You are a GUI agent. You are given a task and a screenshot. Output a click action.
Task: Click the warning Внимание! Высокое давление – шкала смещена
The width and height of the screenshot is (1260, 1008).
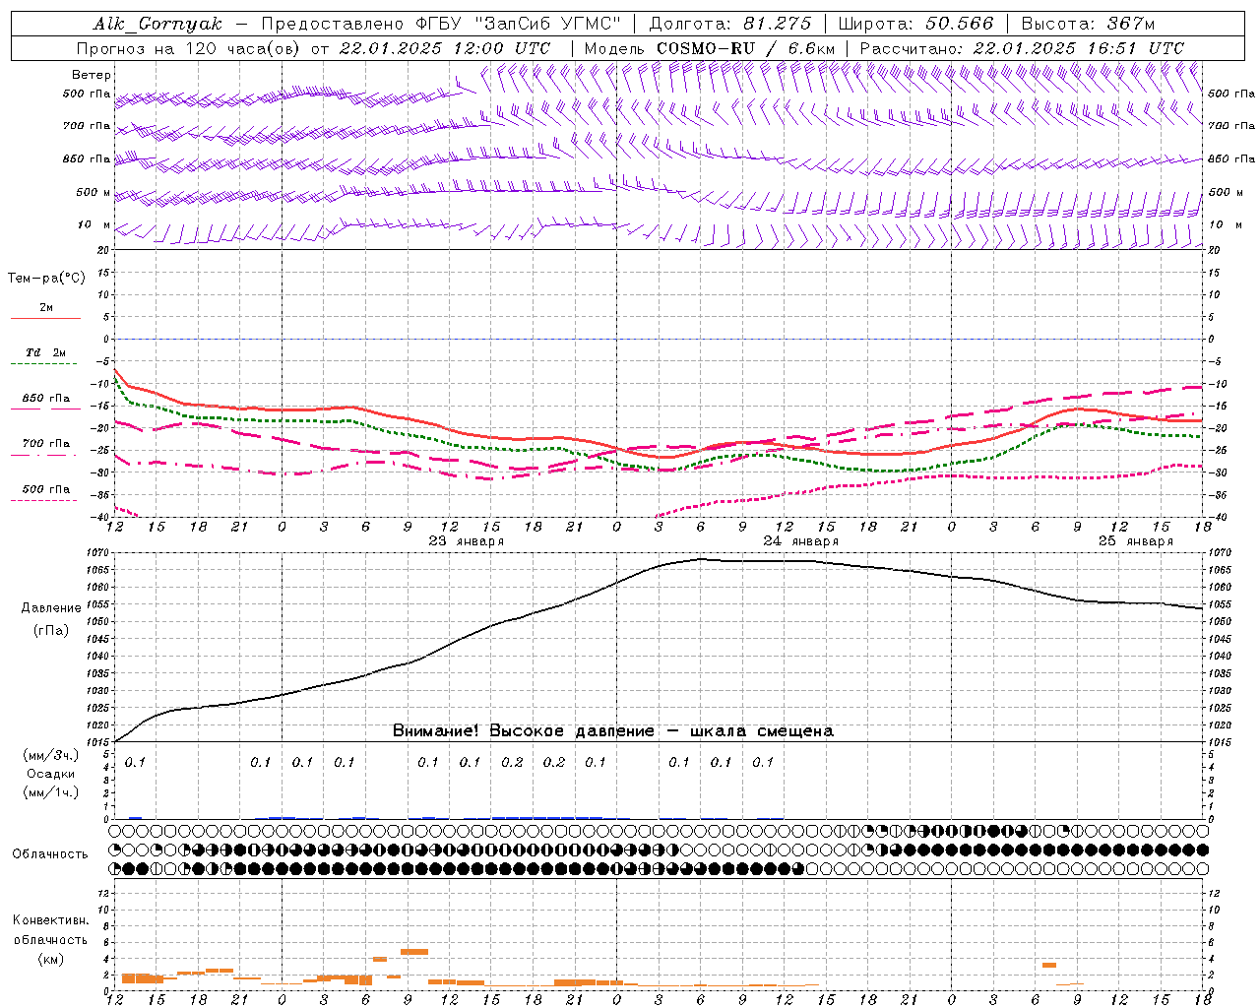613,731
